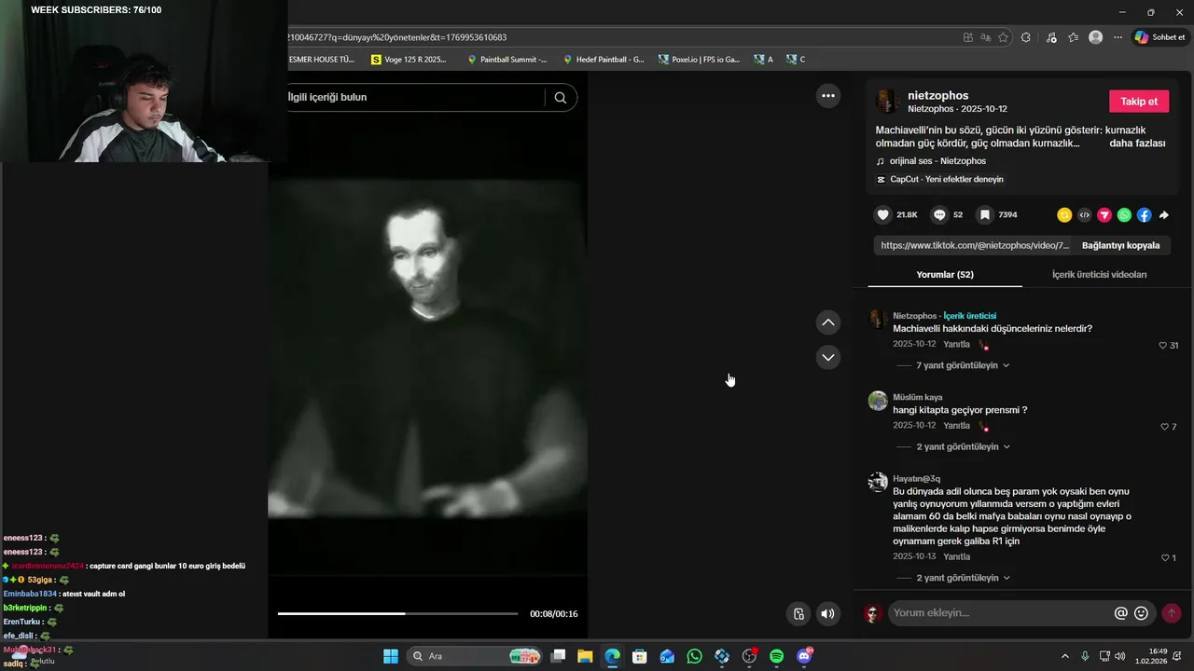This screenshot has width=1194, height=671.
Task: Seek on the video progress bar
Action: pyautogui.click(x=397, y=613)
